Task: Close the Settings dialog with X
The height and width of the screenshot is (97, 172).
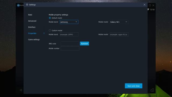Action: tap(145, 5)
